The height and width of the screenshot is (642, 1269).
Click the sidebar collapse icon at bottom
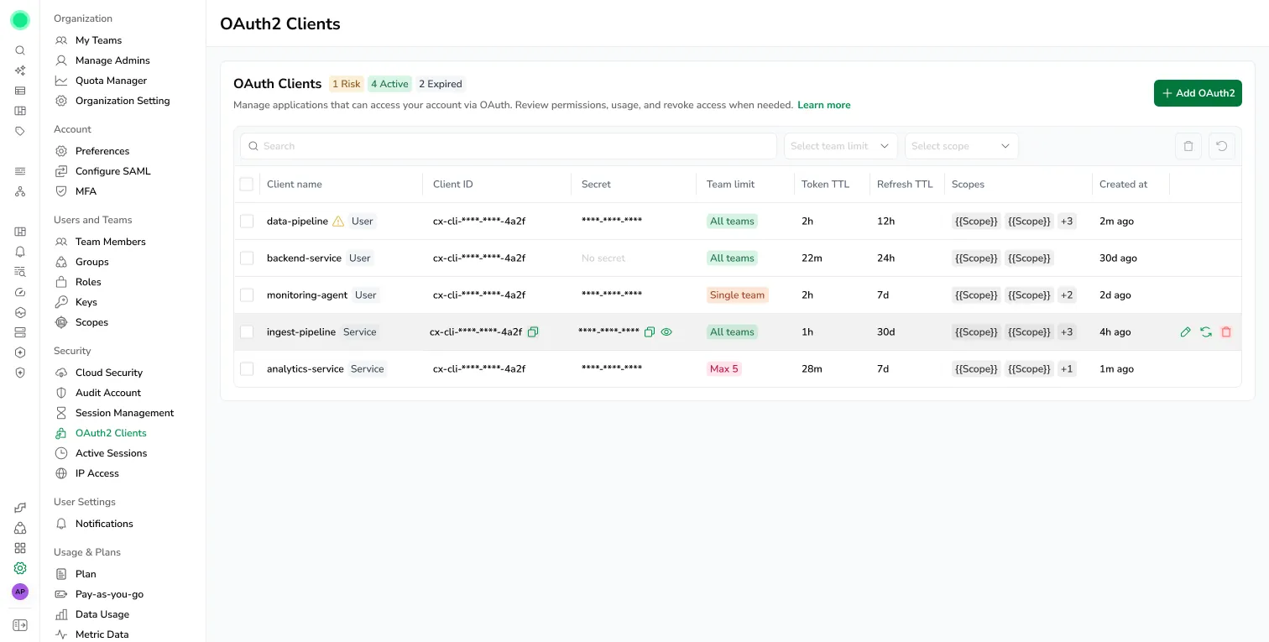click(x=20, y=625)
